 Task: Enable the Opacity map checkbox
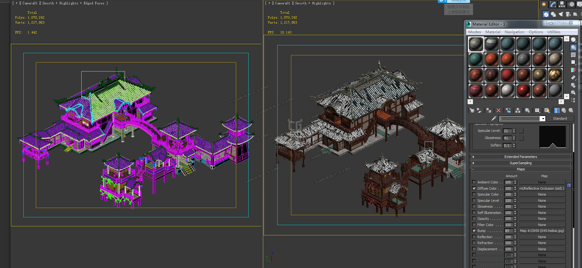474,219
